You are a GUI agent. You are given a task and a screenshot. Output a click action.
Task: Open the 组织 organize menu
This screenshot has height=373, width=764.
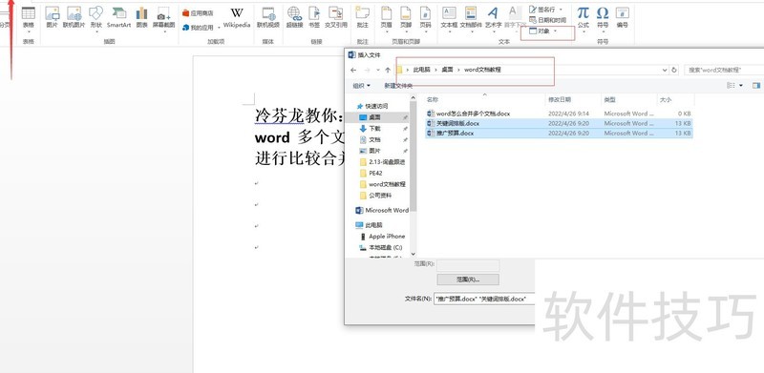(361, 86)
